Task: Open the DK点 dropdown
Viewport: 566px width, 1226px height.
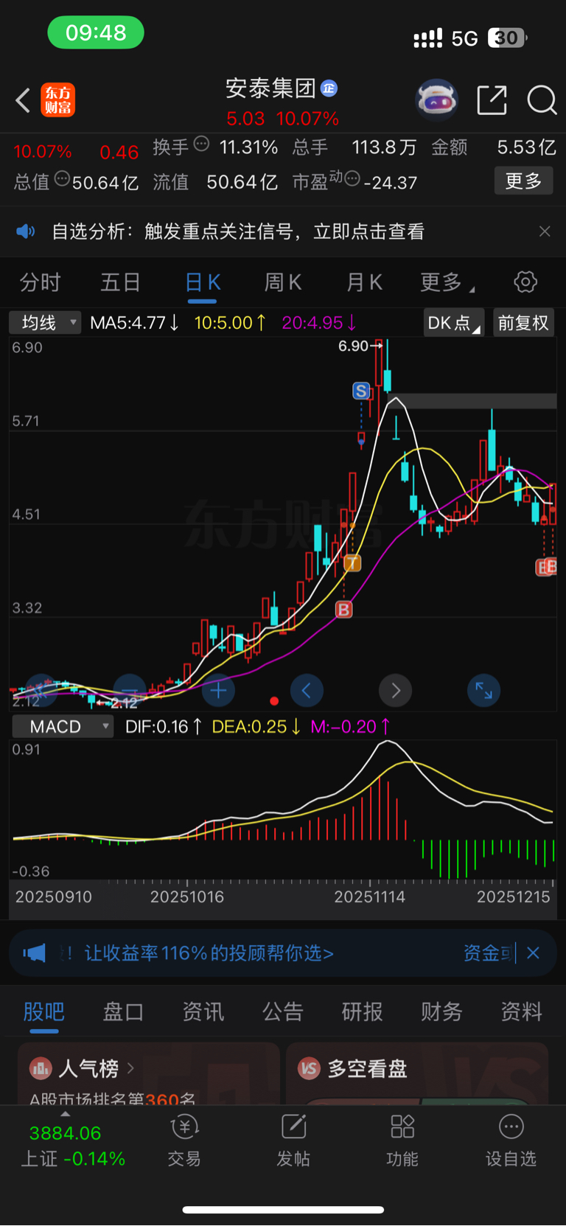Action: click(x=454, y=323)
